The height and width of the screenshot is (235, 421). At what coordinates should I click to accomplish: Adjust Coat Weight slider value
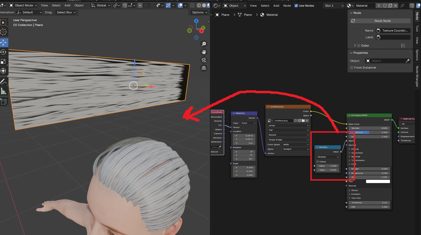point(369,169)
